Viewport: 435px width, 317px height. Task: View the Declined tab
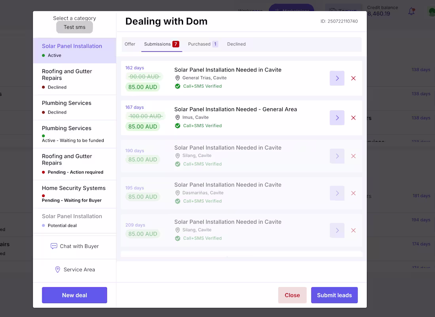coord(236,44)
